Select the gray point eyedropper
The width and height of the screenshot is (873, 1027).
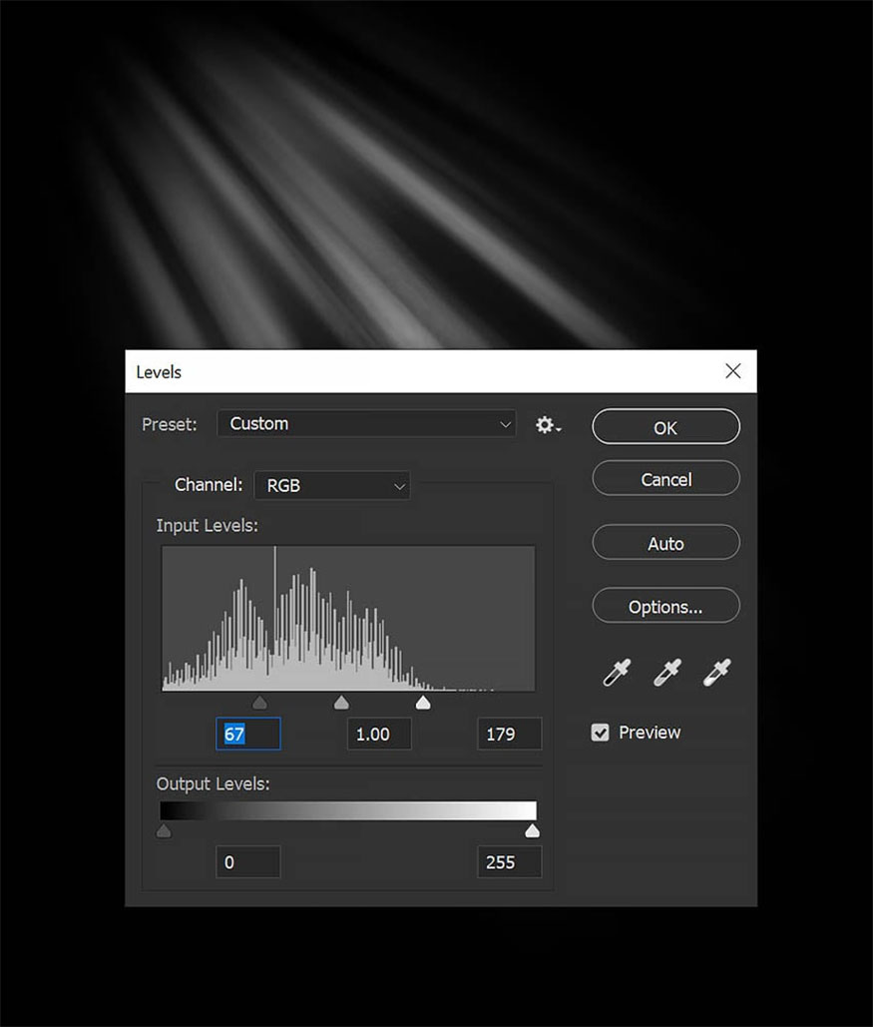[x=666, y=674]
